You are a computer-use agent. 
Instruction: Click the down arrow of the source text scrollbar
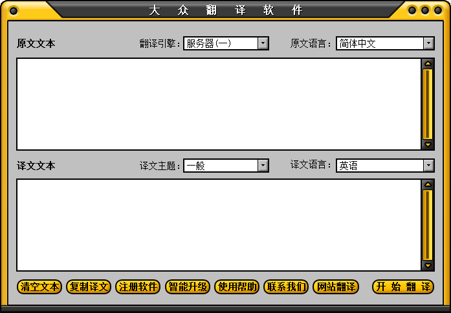[x=428, y=145]
